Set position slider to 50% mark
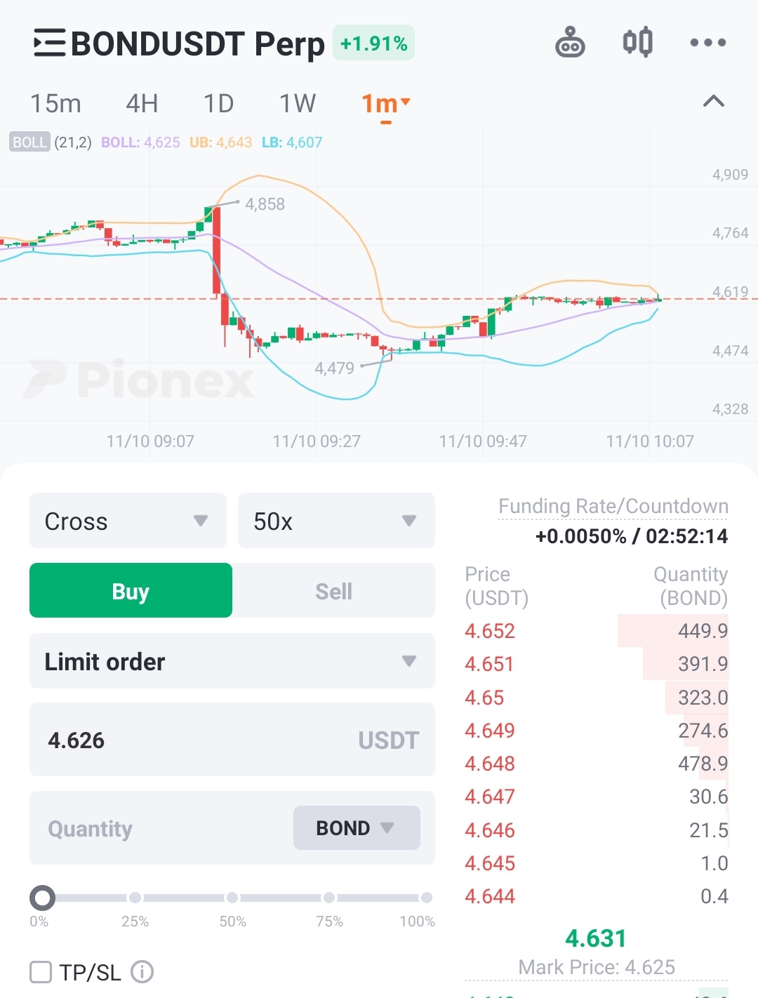758x998 pixels. pos(232,898)
